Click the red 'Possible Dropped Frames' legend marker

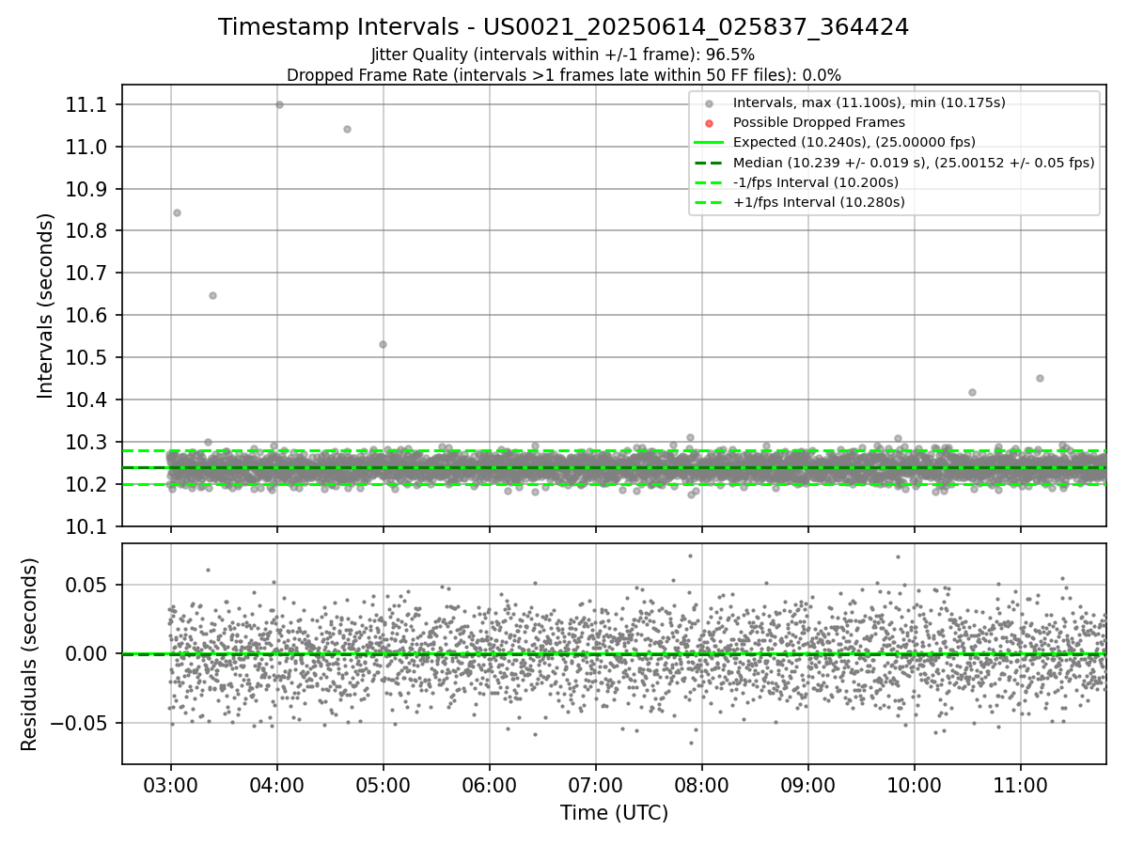click(709, 123)
